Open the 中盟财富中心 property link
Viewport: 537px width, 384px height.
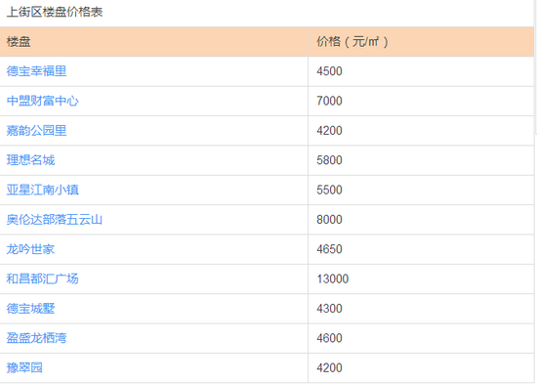(x=42, y=101)
